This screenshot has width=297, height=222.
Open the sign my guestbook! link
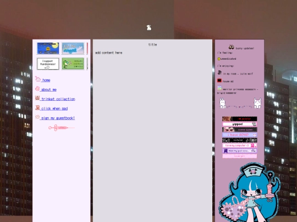tap(58, 118)
